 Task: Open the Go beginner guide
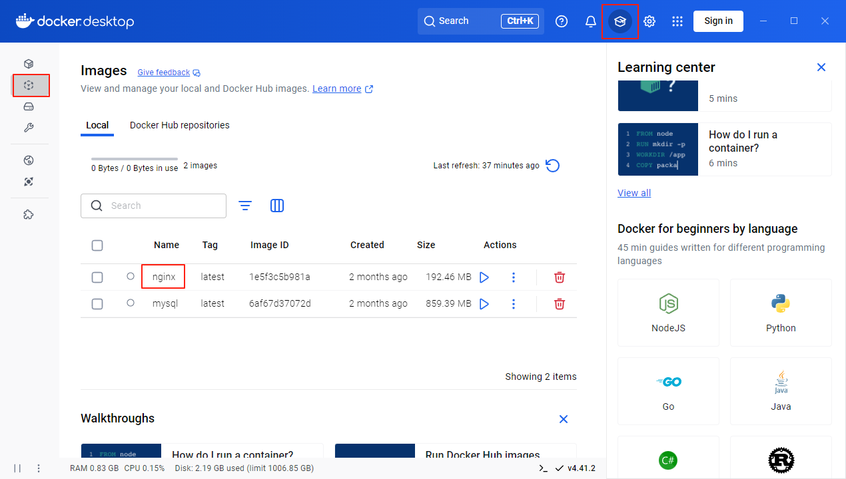(x=668, y=391)
